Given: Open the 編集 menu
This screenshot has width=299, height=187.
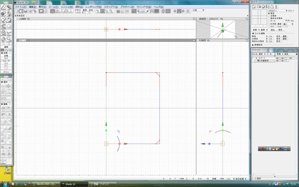Looking at the screenshot, I should click(x=32, y=7).
